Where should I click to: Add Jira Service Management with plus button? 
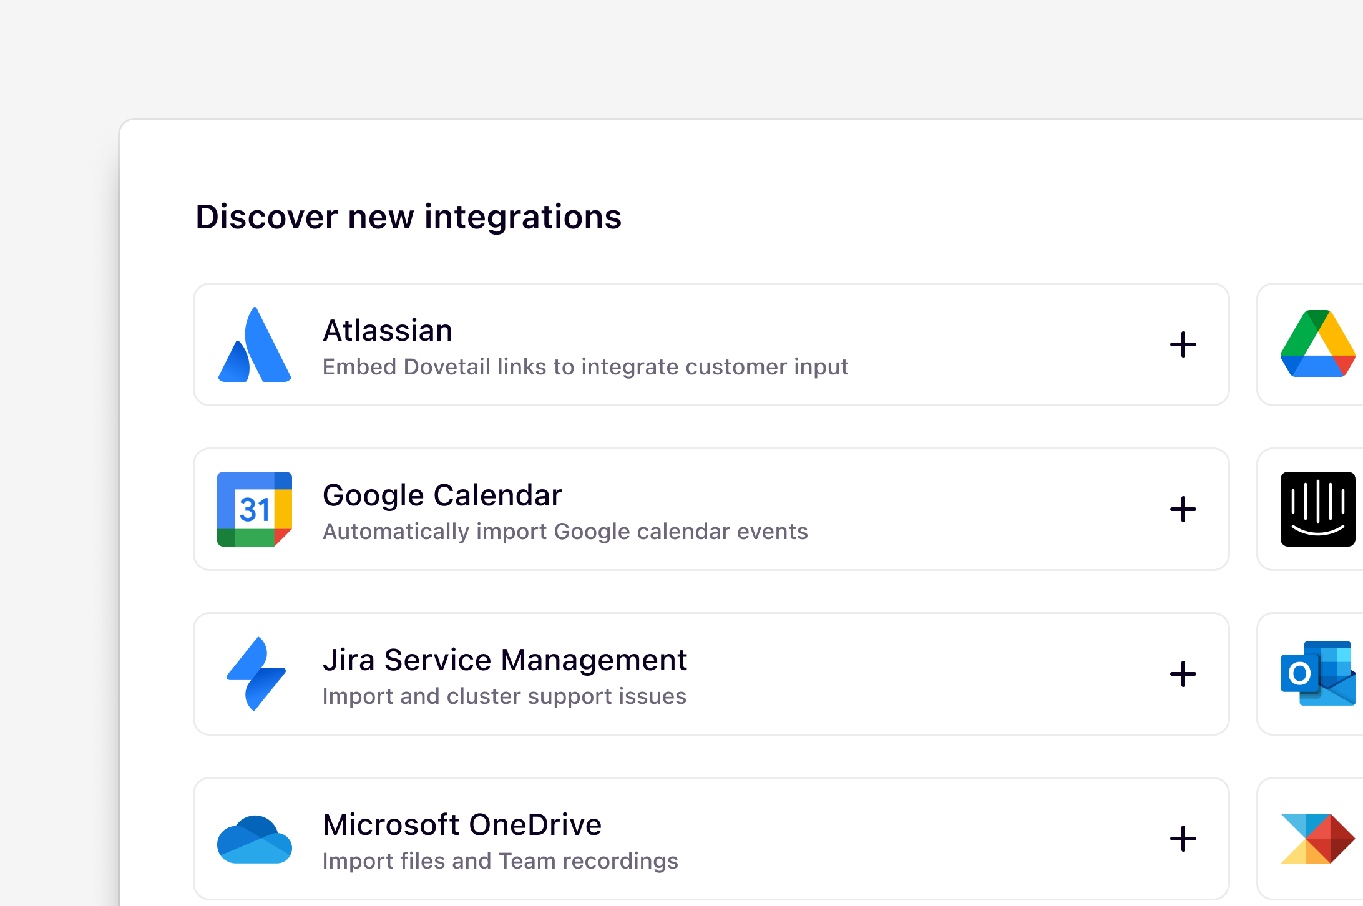point(1183,674)
